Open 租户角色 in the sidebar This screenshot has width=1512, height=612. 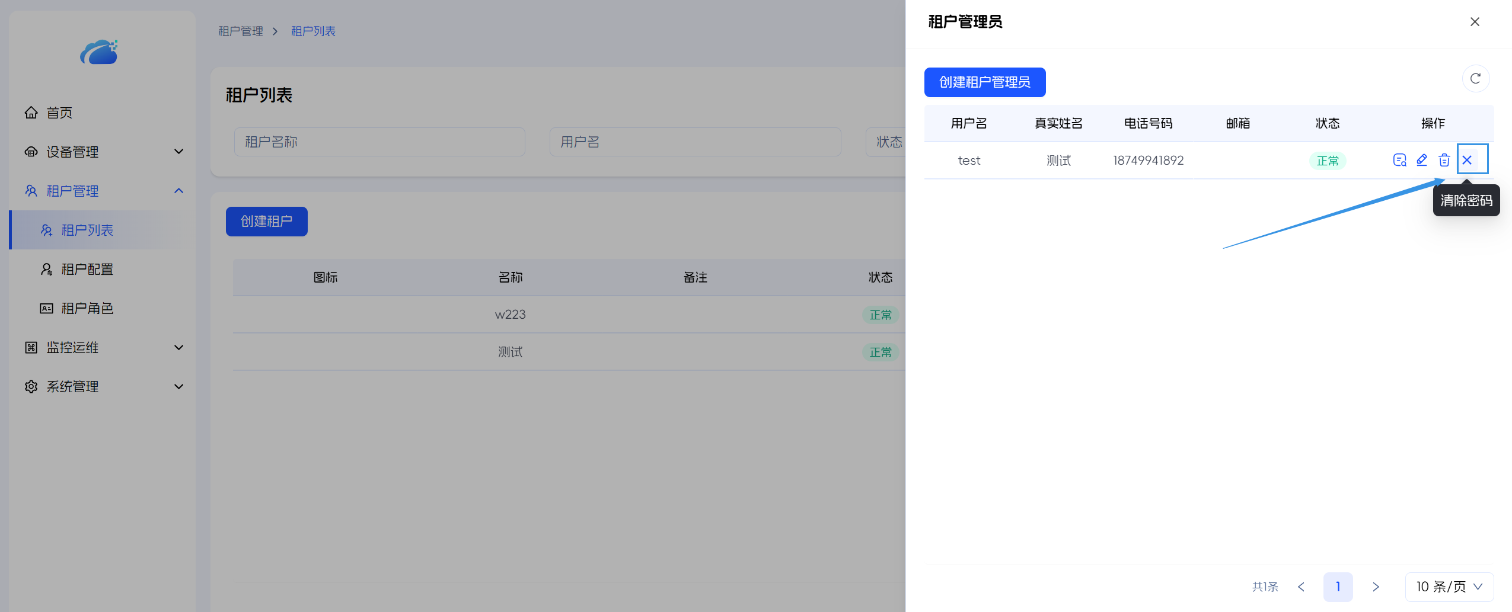point(102,308)
